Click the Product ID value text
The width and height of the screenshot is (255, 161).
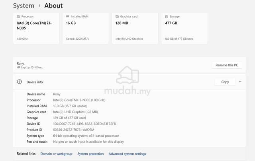pos(74,130)
